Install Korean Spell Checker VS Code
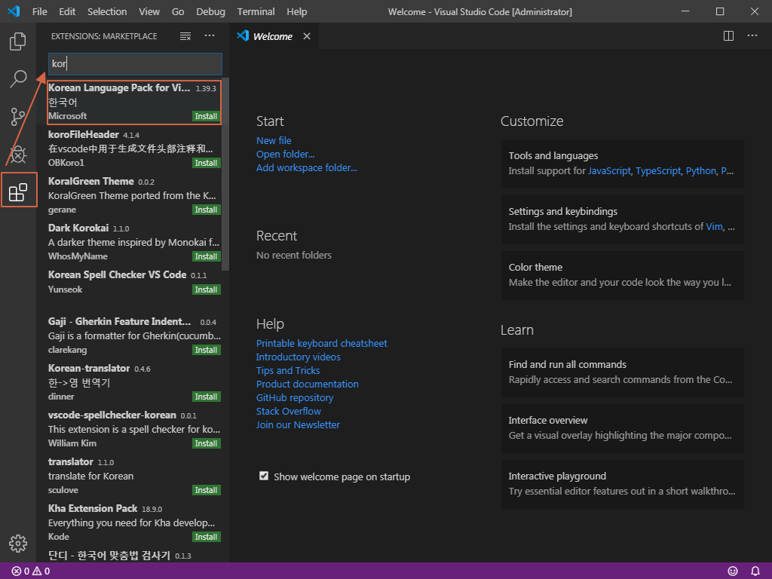This screenshot has width=772, height=579. click(x=206, y=289)
